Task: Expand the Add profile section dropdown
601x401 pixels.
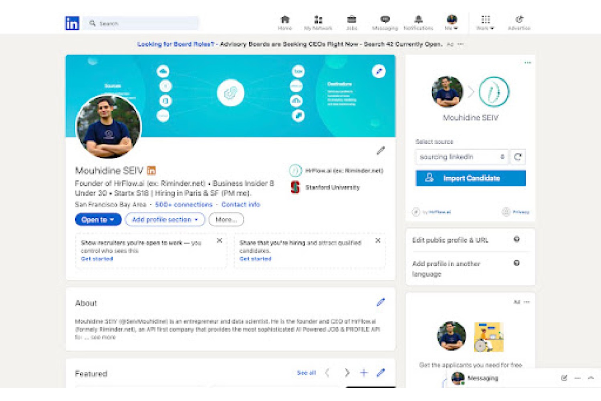Action: pyautogui.click(x=165, y=219)
